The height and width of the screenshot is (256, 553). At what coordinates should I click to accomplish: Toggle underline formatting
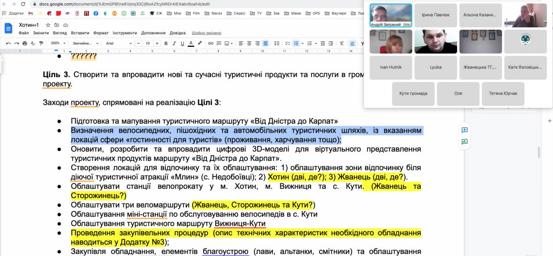tap(182, 43)
